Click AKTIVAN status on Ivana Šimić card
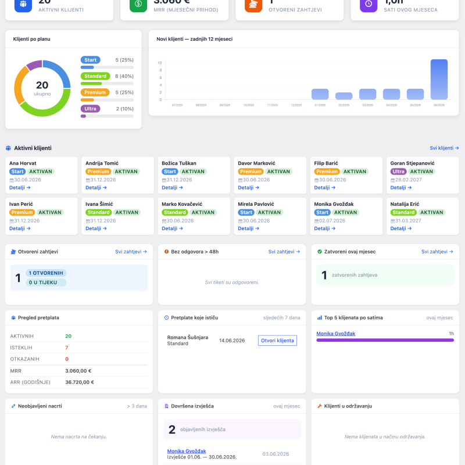 (127, 212)
